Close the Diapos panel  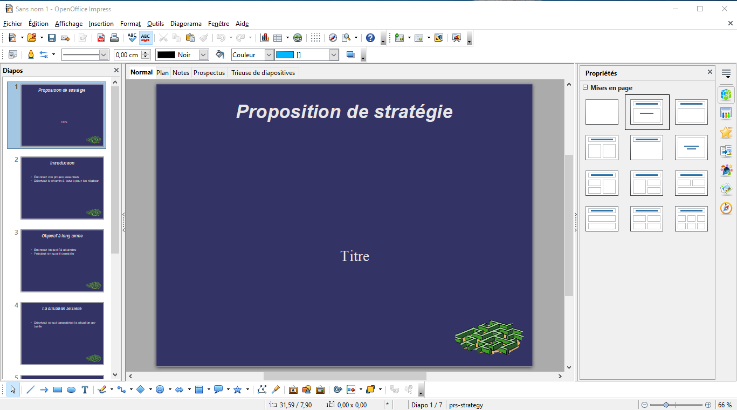(116, 71)
